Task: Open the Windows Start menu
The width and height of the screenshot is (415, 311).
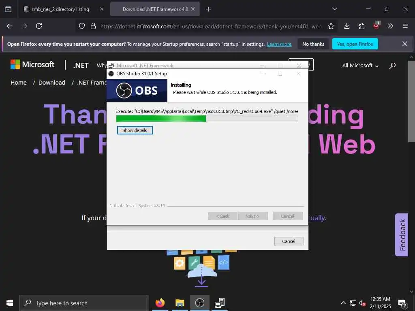Action: [10, 303]
